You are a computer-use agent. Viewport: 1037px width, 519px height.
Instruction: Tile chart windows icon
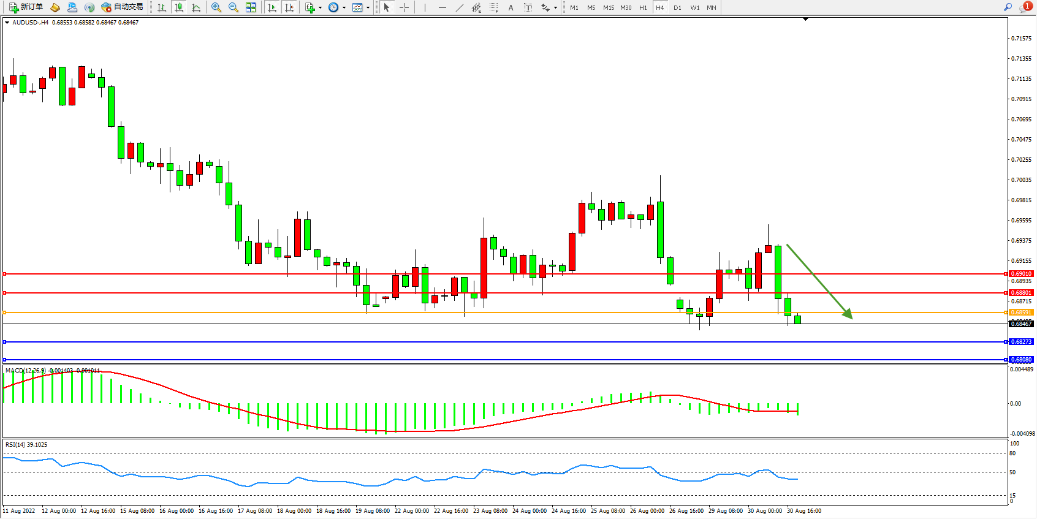coord(251,7)
